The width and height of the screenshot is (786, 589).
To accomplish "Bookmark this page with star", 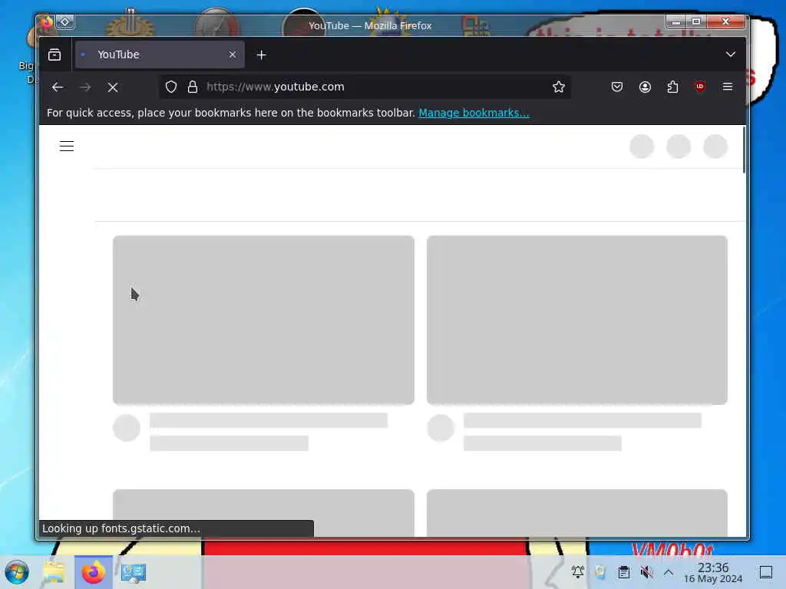I will pyautogui.click(x=559, y=87).
